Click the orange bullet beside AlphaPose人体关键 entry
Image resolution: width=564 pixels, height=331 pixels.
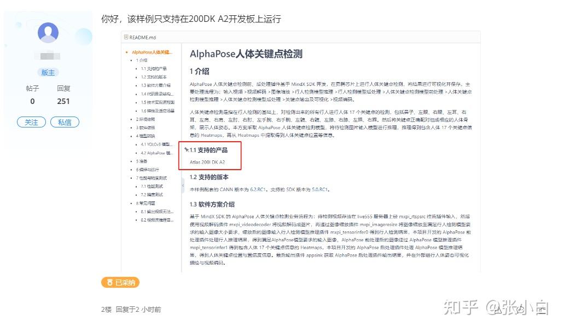126,53
